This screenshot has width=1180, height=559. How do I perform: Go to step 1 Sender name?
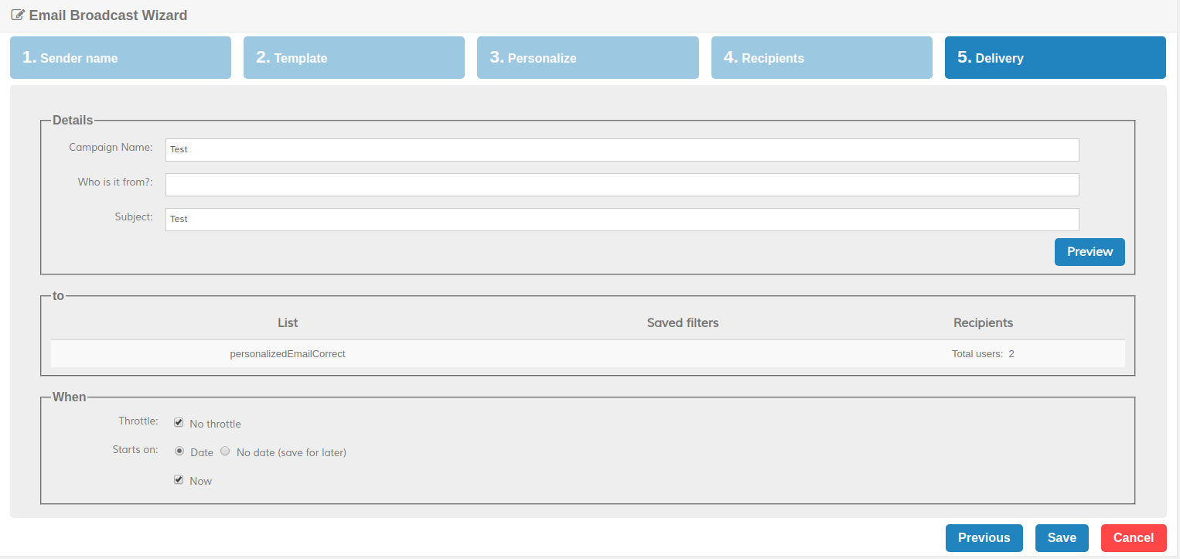pos(121,58)
